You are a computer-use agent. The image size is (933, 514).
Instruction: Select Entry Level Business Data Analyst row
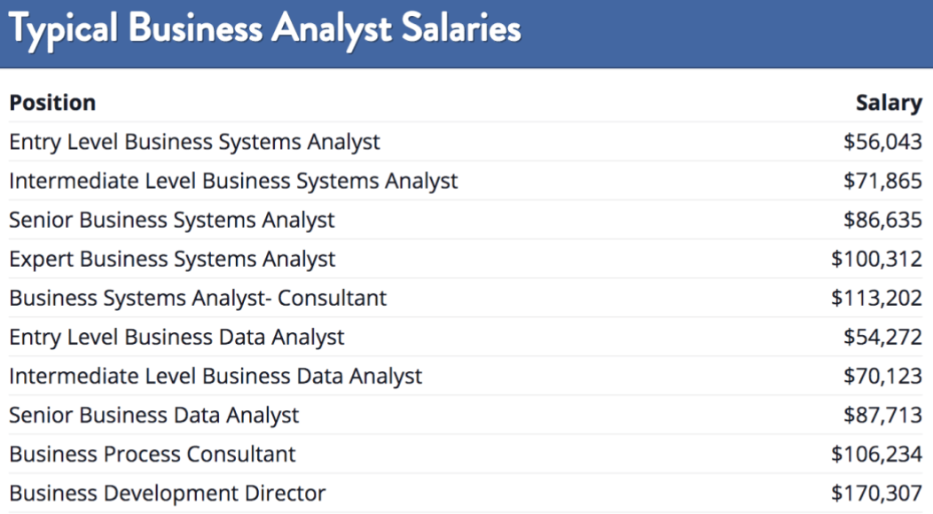[x=466, y=338]
